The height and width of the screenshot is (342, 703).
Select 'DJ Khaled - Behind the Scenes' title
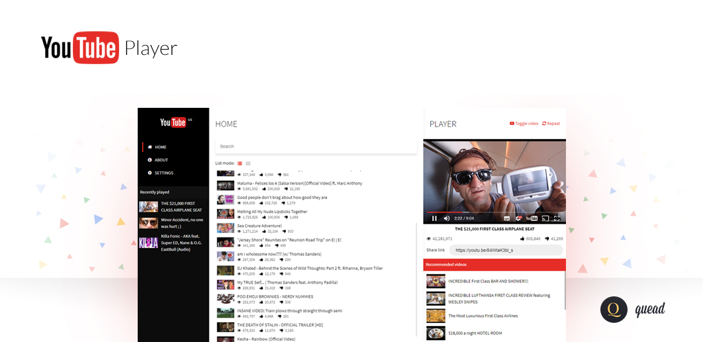tap(310, 268)
